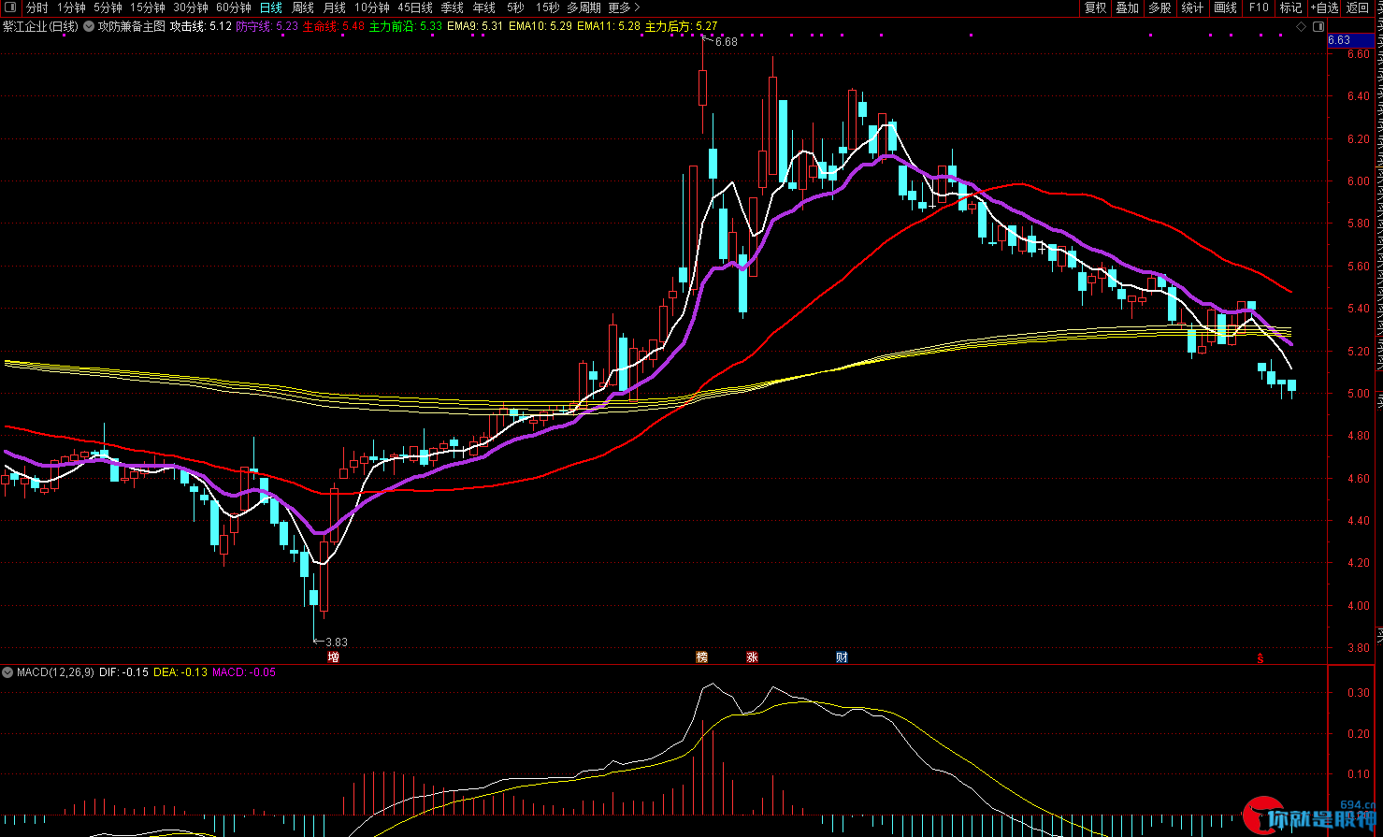Screen dimensions: 1383x837
Task: Click the 叠加 overlay button
Action: (1128, 7)
